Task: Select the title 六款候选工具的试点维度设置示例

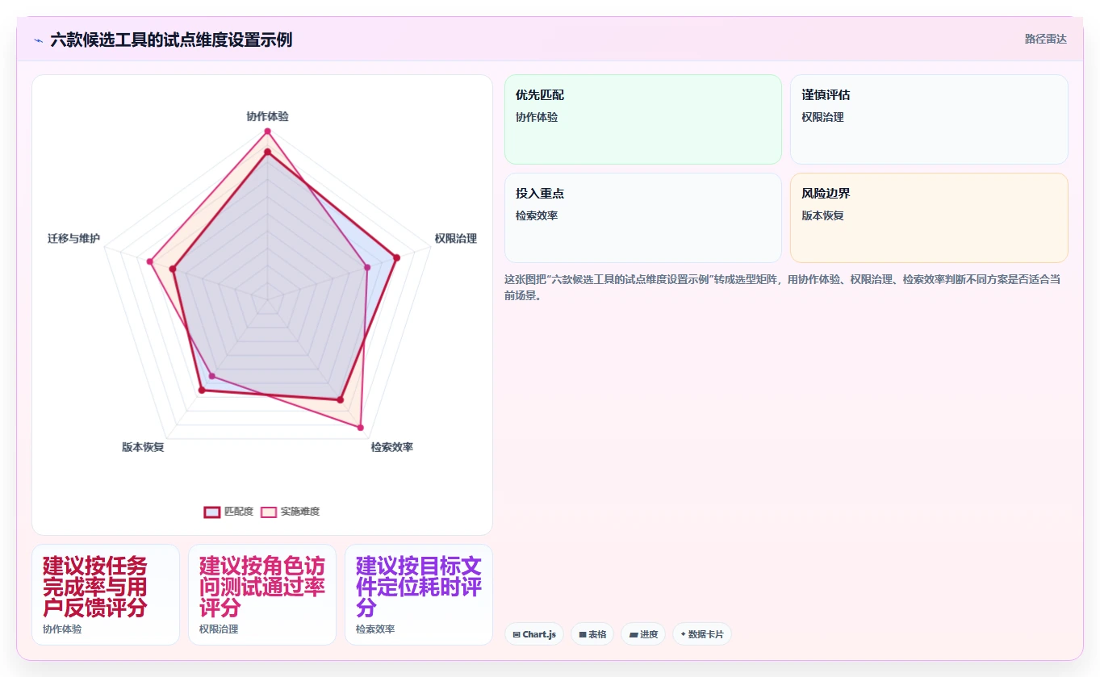Action: tap(171, 40)
